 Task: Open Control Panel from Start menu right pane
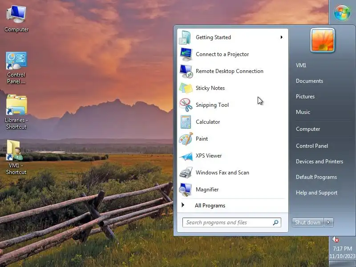pyautogui.click(x=312, y=146)
